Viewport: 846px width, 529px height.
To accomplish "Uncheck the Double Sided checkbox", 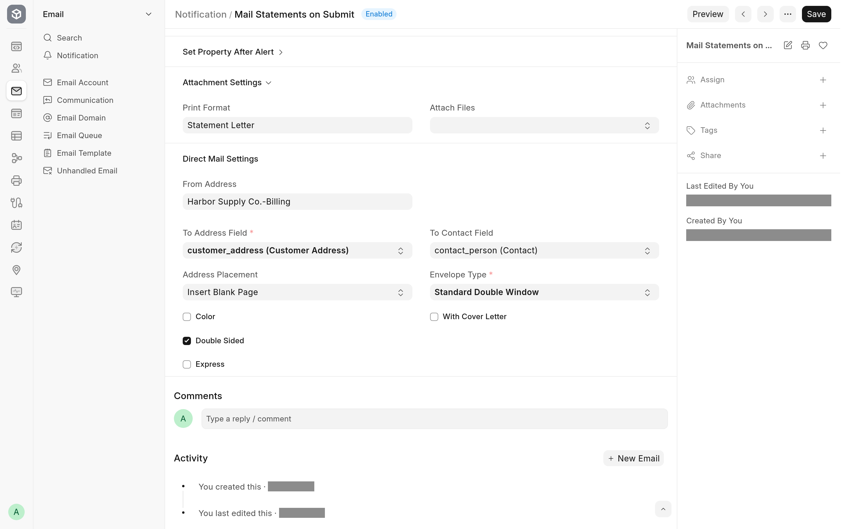I will pos(187,341).
